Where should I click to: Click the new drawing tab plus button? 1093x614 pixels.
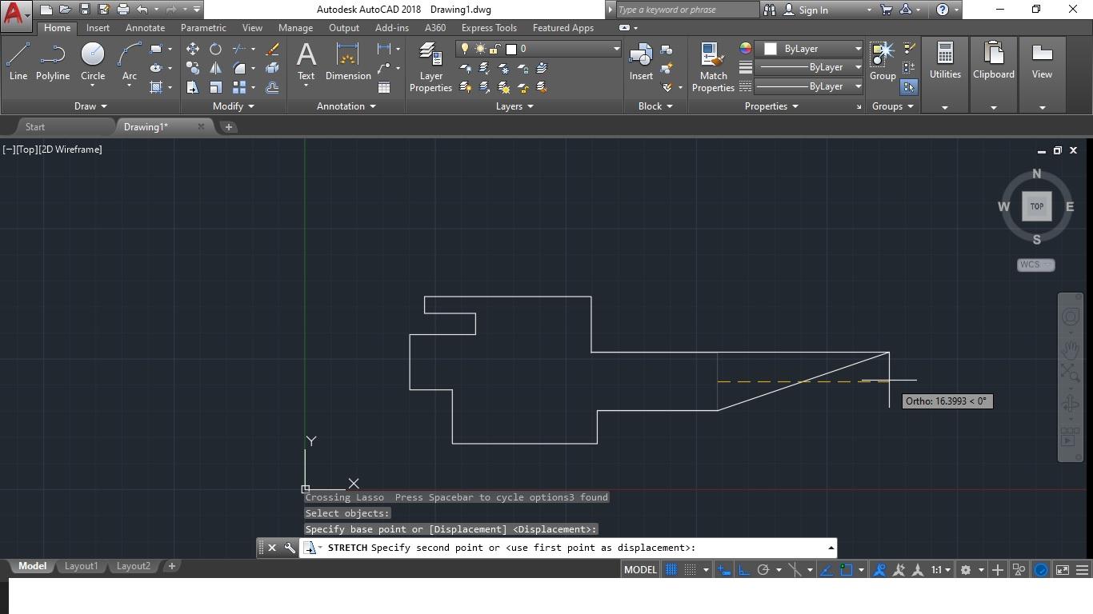click(x=228, y=127)
